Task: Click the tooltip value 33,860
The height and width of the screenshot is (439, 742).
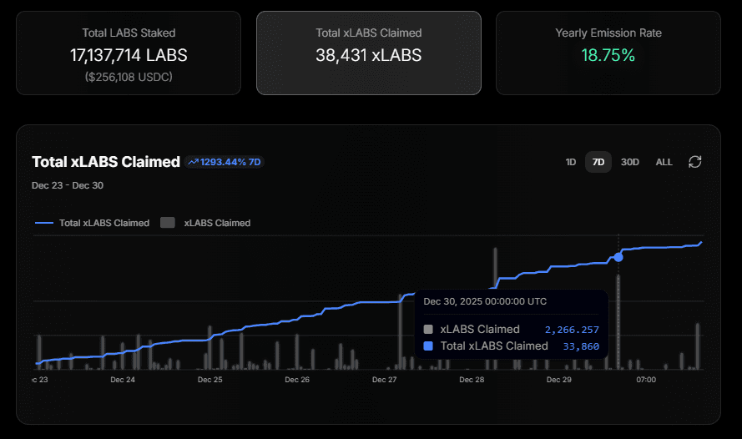Action: (x=581, y=346)
